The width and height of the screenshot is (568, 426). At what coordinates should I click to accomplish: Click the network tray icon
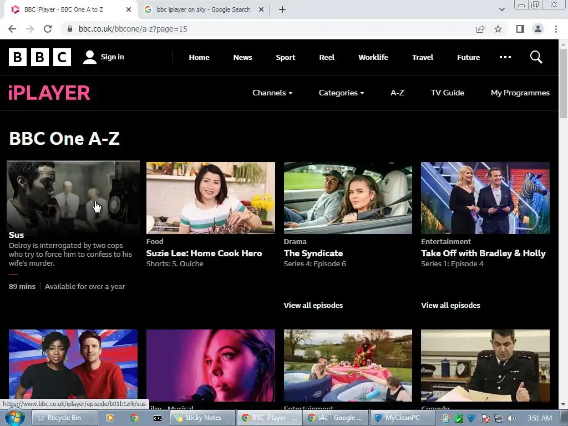click(499, 418)
